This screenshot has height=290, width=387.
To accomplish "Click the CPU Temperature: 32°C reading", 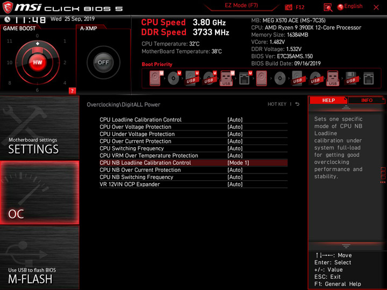I will [x=170, y=44].
